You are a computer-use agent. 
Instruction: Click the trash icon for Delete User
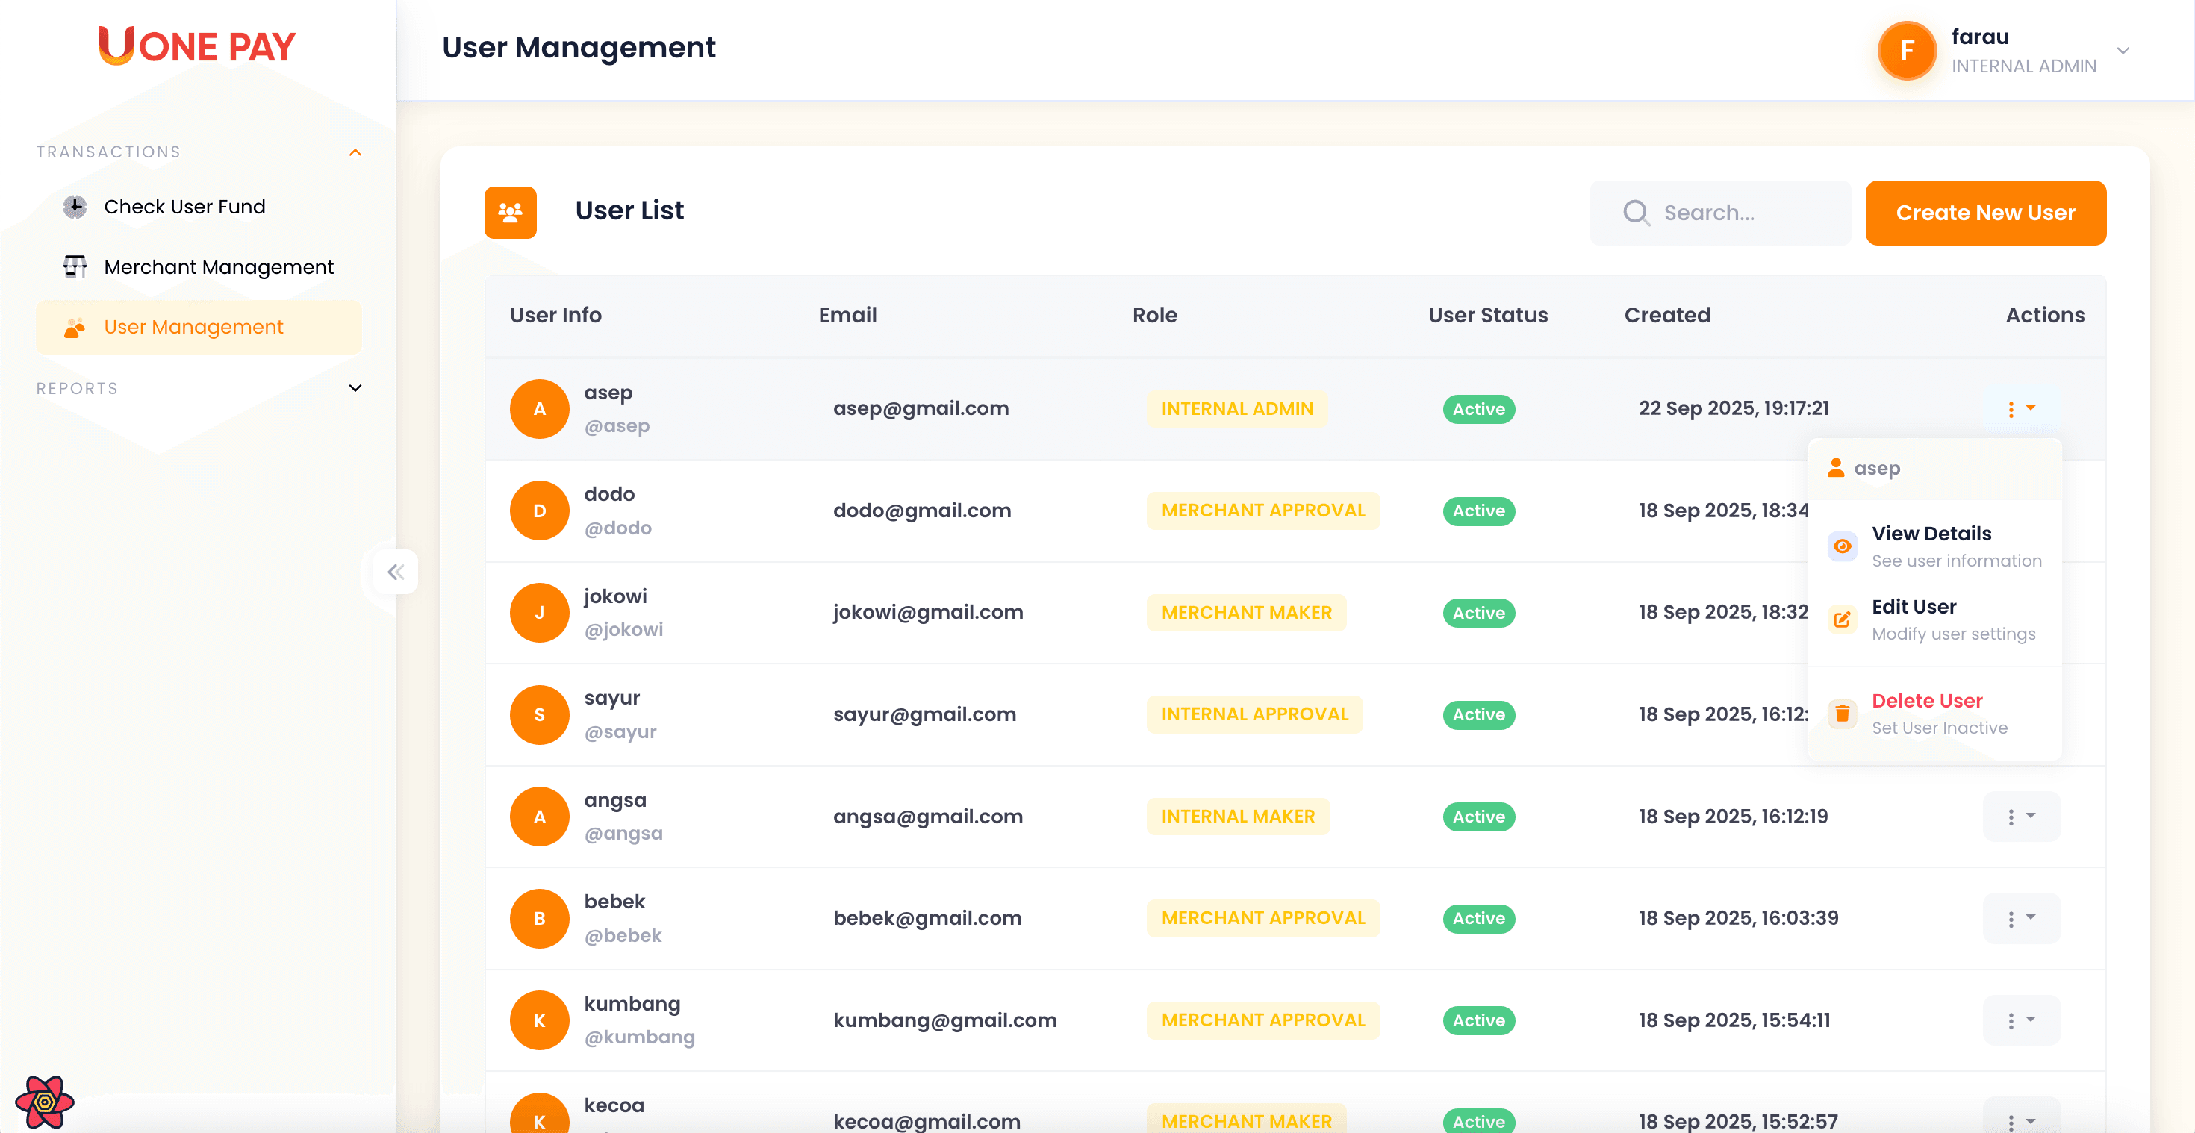(1843, 713)
